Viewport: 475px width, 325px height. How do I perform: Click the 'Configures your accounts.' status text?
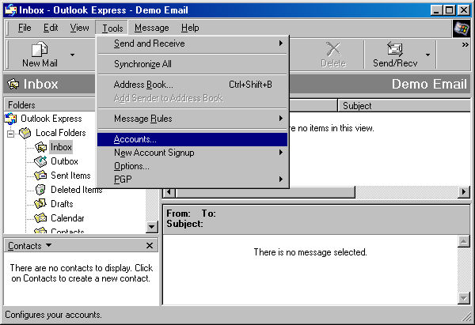point(53,315)
